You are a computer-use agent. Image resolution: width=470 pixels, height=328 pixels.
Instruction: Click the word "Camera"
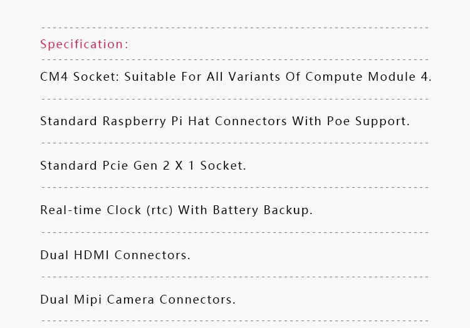[x=130, y=299]
